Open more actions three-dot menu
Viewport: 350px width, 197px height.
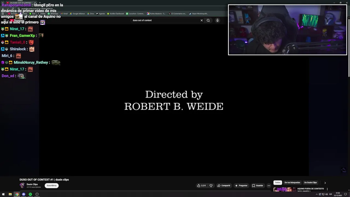(269, 186)
